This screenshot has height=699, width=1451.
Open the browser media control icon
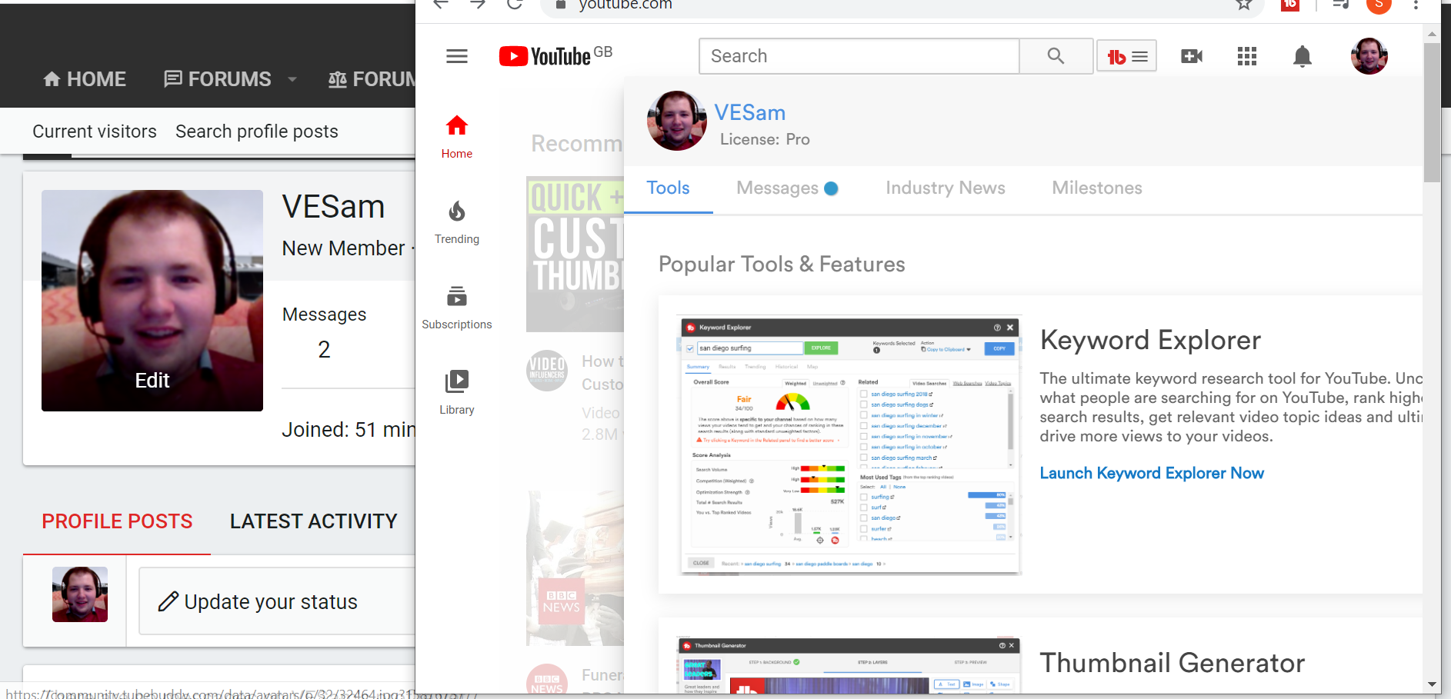(x=1341, y=5)
